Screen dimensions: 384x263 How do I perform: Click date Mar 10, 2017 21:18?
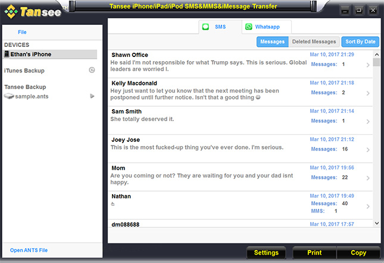tap(332, 83)
